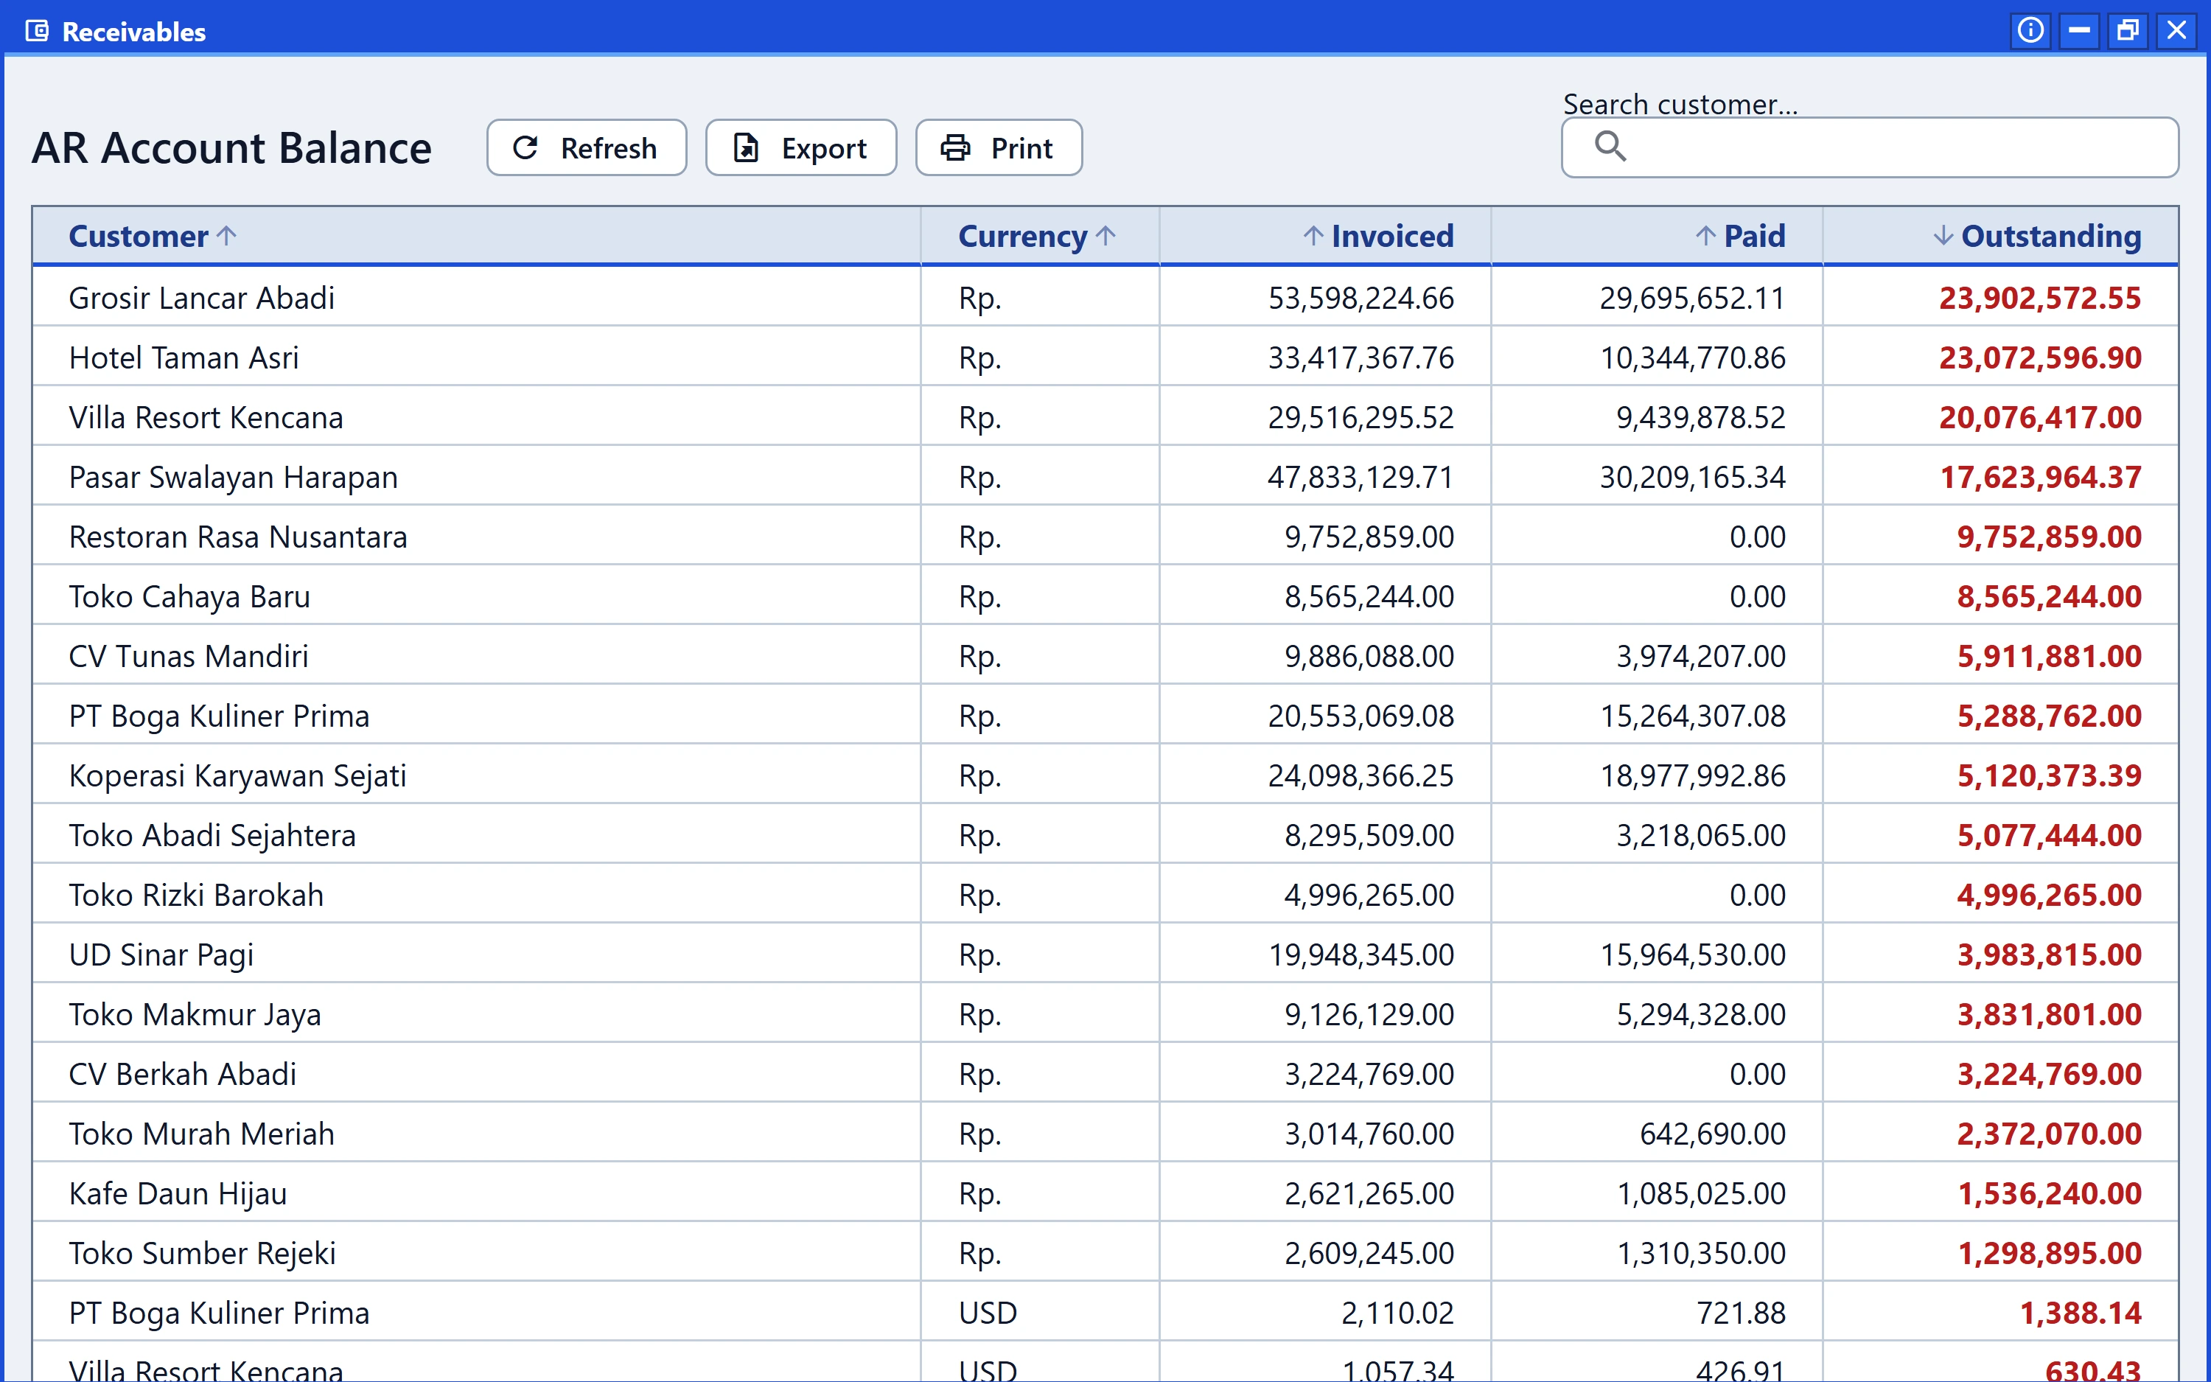Viewport: 2211px width, 1382px height.
Task: Click invoiced amount 33,417,367.76
Action: [1361, 357]
